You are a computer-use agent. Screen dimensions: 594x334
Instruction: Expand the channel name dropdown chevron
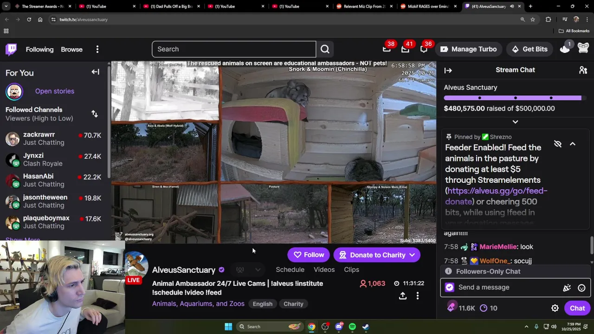click(258, 270)
